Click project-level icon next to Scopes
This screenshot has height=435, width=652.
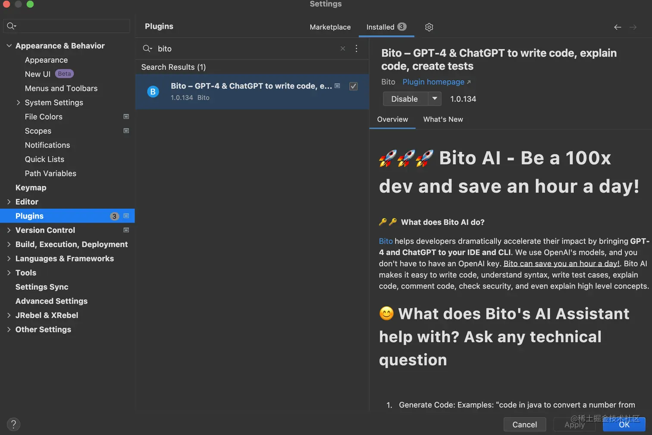pyautogui.click(x=126, y=131)
